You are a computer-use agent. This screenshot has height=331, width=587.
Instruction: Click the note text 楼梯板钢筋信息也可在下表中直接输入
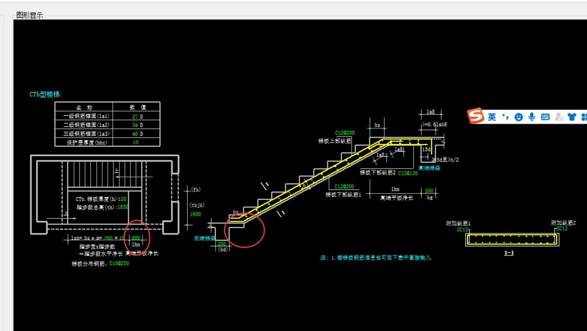pyautogui.click(x=384, y=258)
